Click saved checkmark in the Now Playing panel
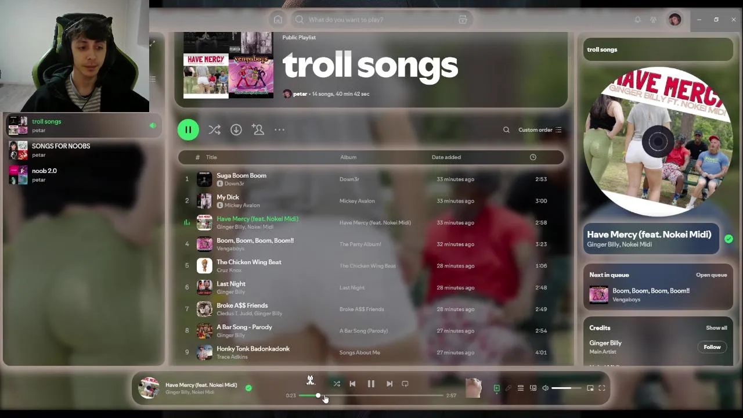Image resolution: width=743 pixels, height=418 pixels. [728, 239]
